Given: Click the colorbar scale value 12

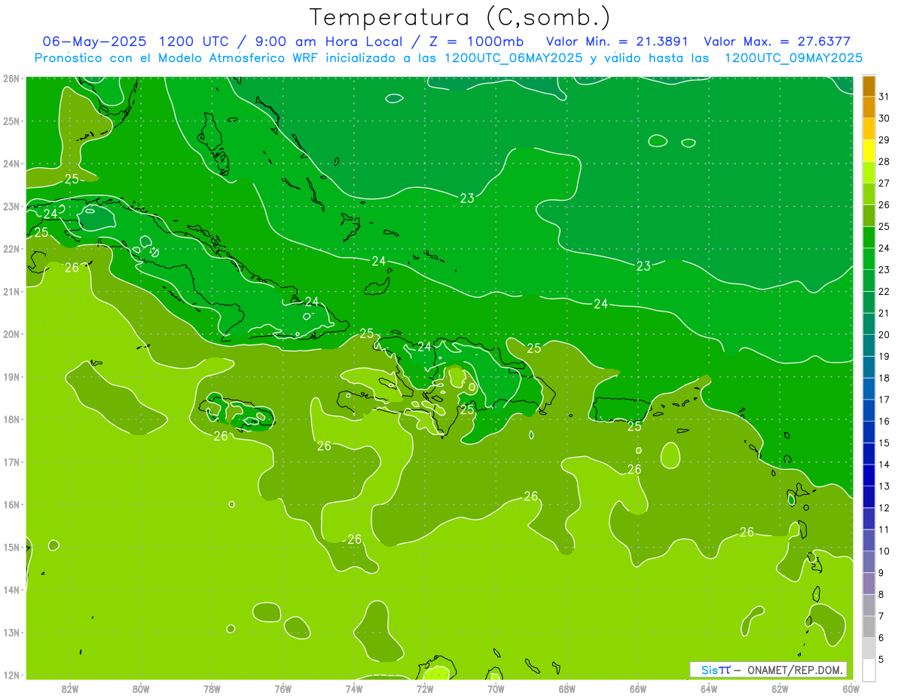Looking at the screenshot, I should 884,507.
